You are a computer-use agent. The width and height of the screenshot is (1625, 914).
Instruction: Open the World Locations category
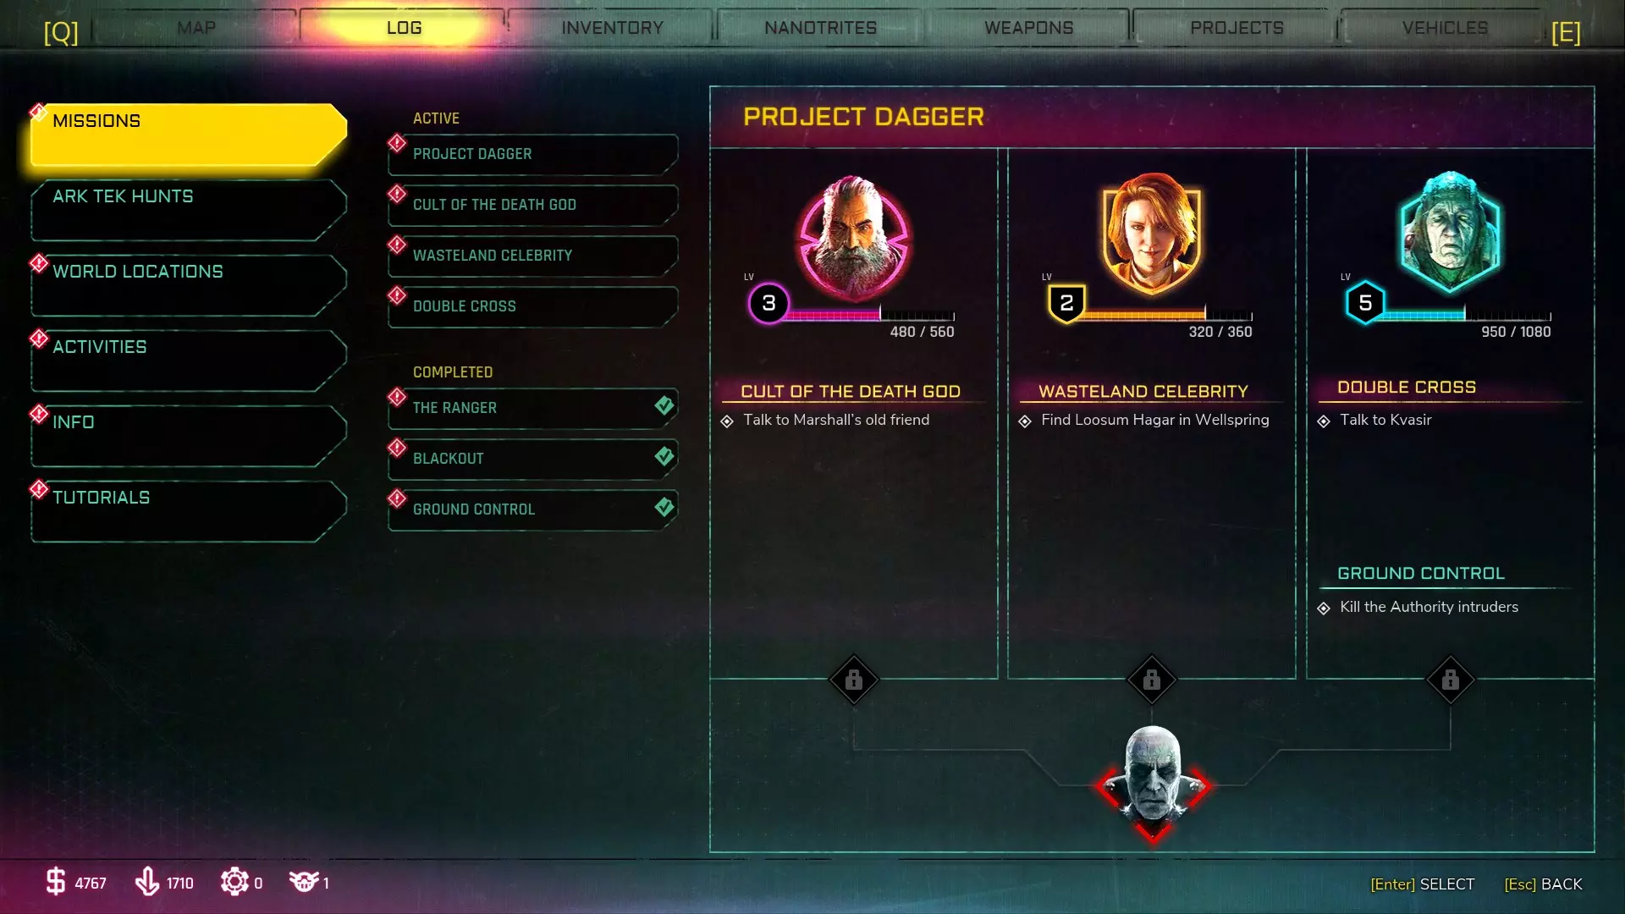(x=189, y=285)
